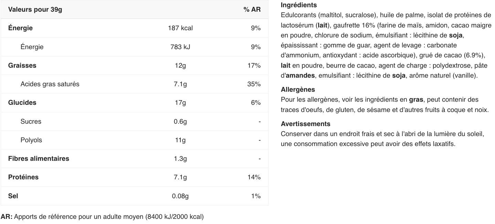Click the Ingrédients heading
Viewport: 495px width, 224px height.
pos(299,5)
